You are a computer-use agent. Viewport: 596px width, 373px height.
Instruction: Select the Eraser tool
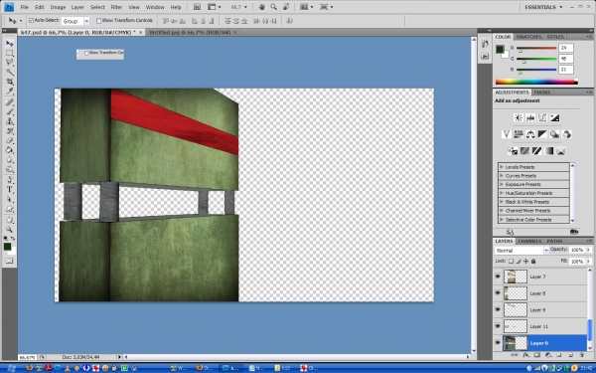9,141
